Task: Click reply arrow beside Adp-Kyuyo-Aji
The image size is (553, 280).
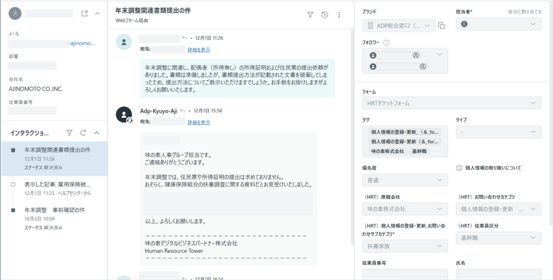Action: pos(183,111)
